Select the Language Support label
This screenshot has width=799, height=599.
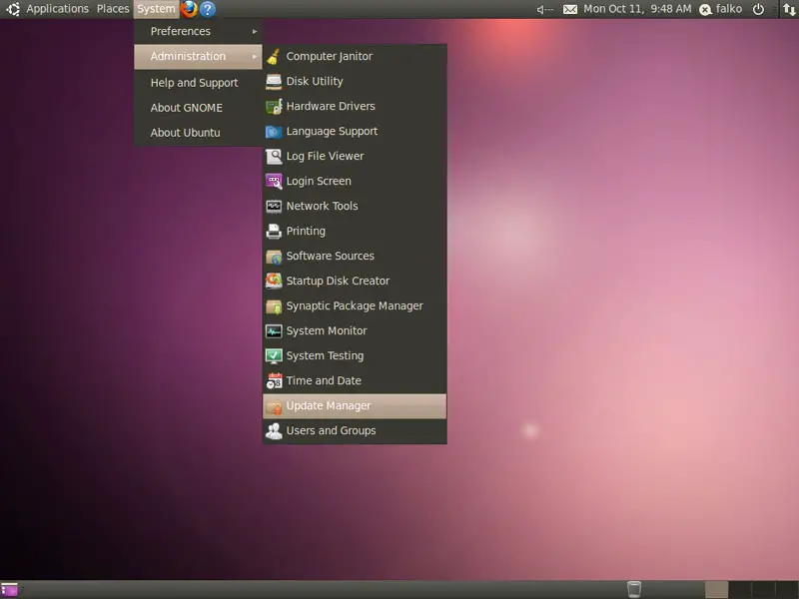click(x=332, y=131)
